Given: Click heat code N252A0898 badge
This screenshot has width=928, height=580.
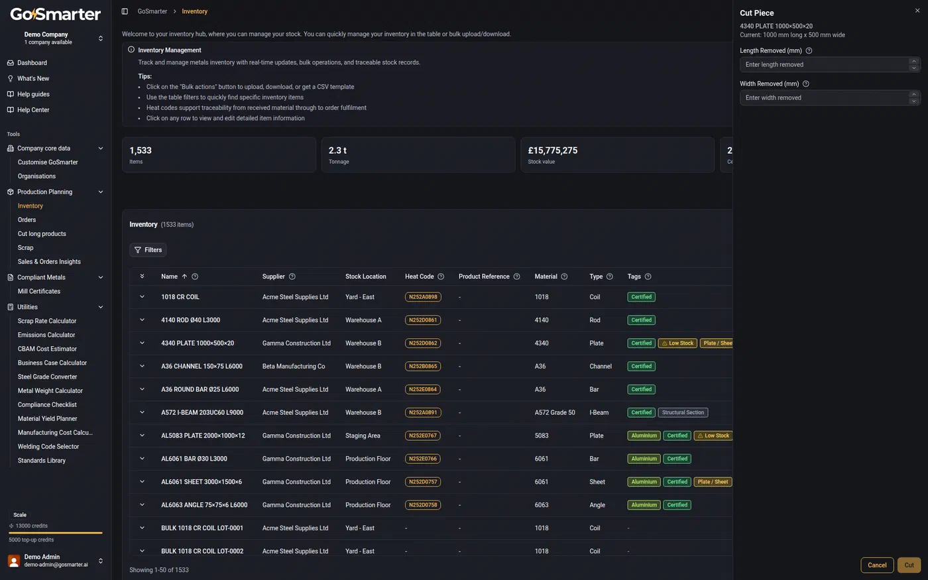Looking at the screenshot, I should [423, 297].
